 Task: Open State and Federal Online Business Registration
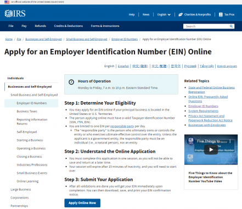(x=211, y=90)
